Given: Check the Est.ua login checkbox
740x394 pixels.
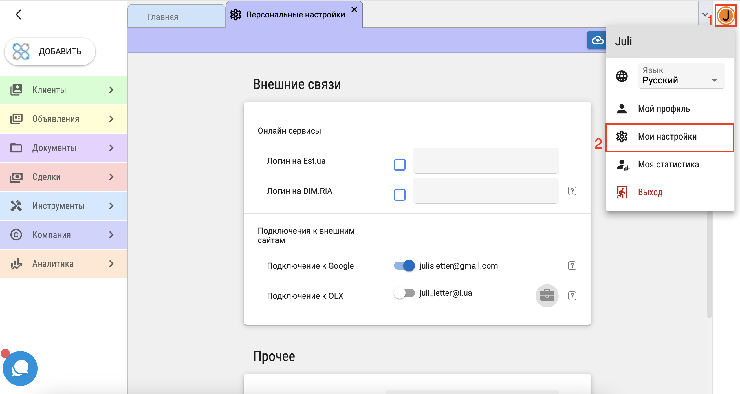Looking at the screenshot, I should (x=400, y=165).
